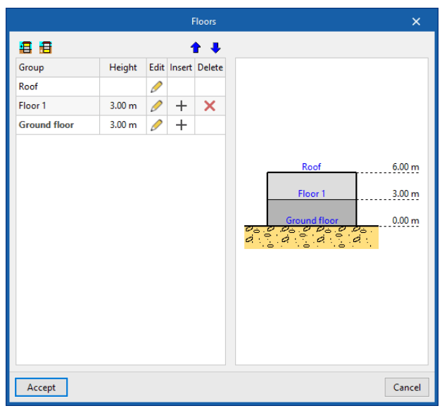Move the selected floor up with blue arrow
Screen dimensions: 442x413
[x=196, y=48]
